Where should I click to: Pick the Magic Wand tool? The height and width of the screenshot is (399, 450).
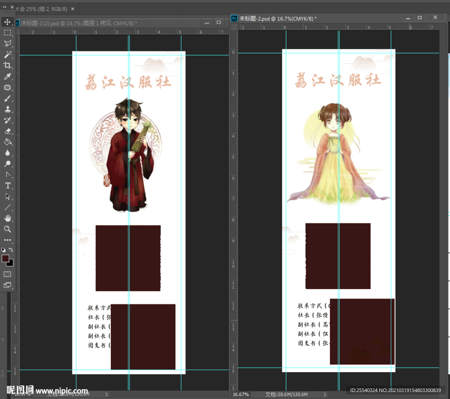[x=7, y=54]
